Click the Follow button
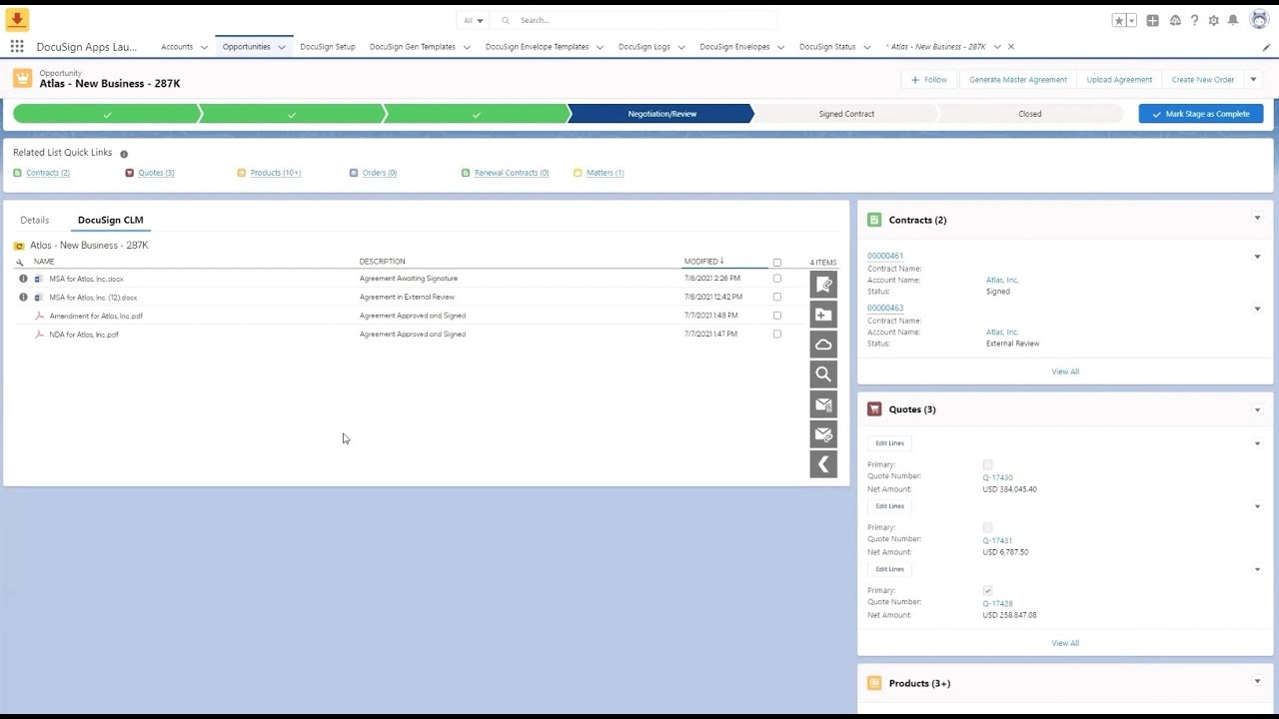This screenshot has width=1279, height=719. point(928,80)
